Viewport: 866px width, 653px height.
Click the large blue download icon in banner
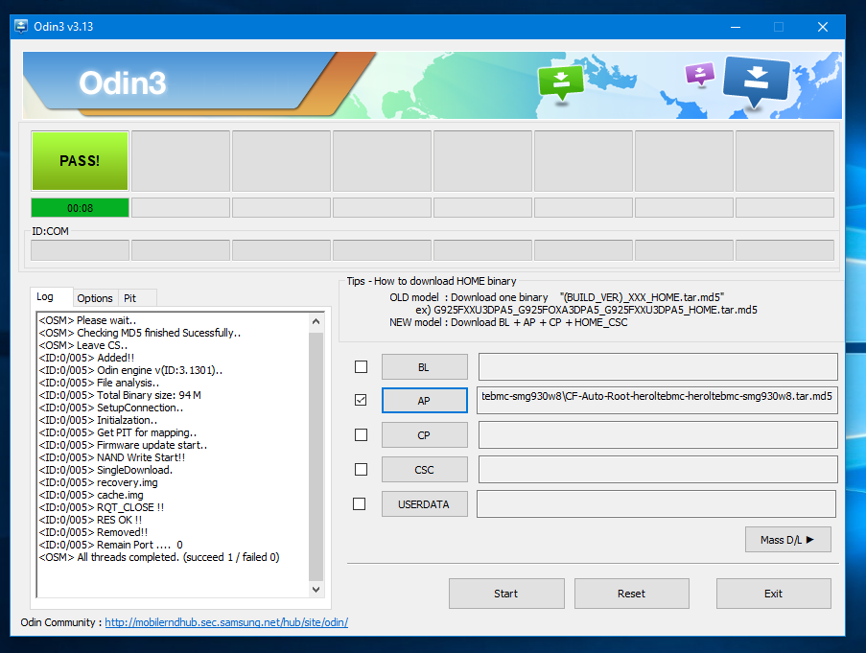(x=756, y=82)
